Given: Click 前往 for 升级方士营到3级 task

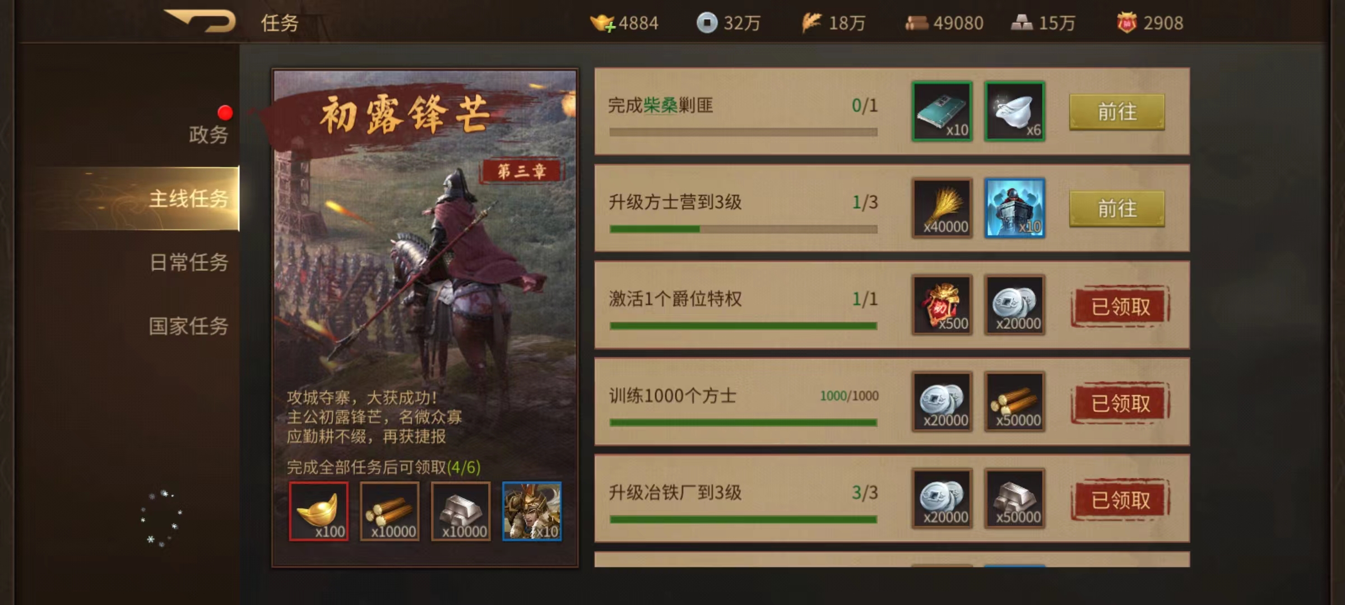Looking at the screenshot, I should click(1117, 209).
